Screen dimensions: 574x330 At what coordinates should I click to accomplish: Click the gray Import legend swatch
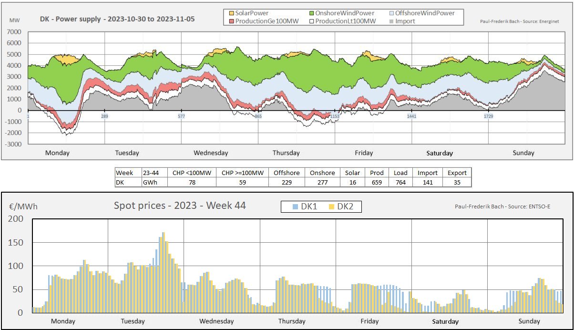click(391, 21)
